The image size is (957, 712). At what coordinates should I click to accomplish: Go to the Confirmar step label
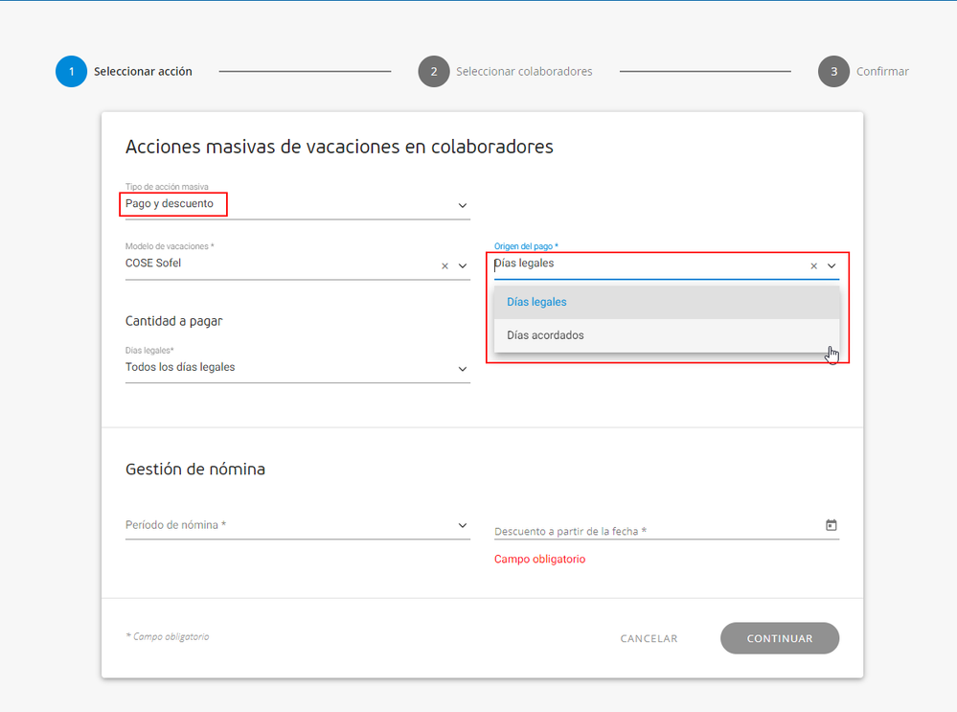882,72
